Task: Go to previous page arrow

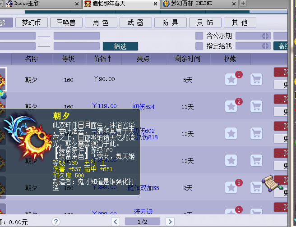Action: (116, 222)
